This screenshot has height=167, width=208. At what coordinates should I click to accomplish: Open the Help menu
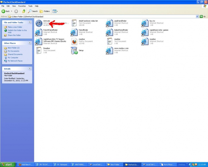[x=37, y=6]
